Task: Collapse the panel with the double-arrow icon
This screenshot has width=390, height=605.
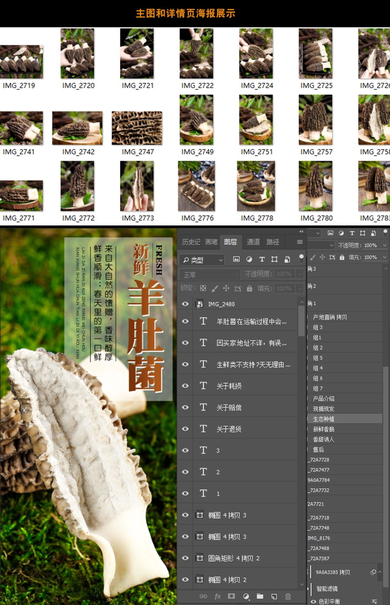Action: (x=301, y=231)
